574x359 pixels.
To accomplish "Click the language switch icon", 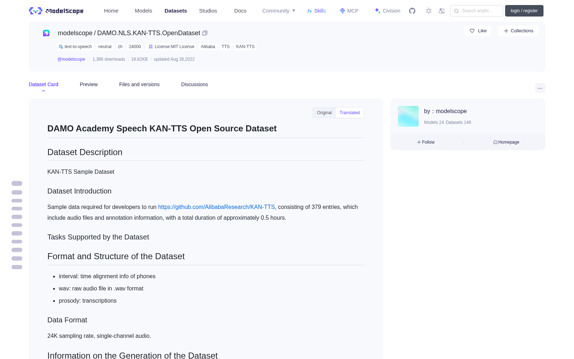I will [442, 11].
